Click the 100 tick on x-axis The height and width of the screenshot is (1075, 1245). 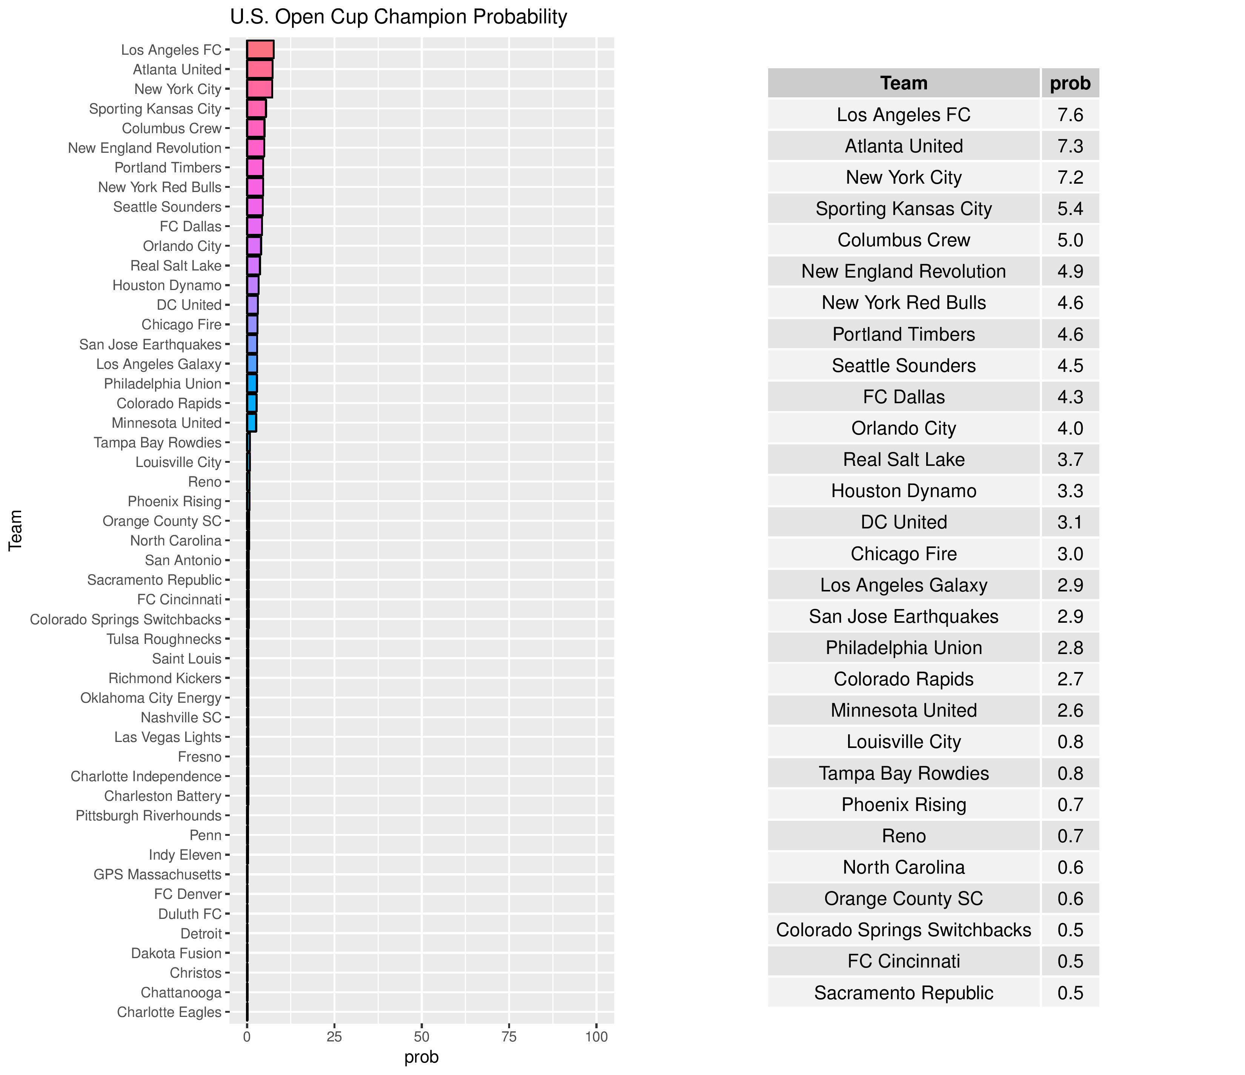pos(596,1037)
